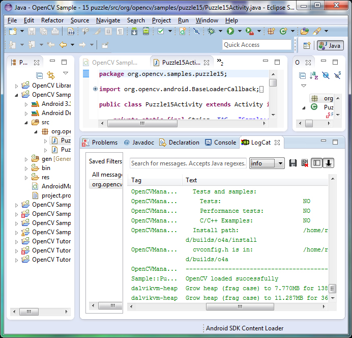Select the Java perspective button

tap(330, 46)
